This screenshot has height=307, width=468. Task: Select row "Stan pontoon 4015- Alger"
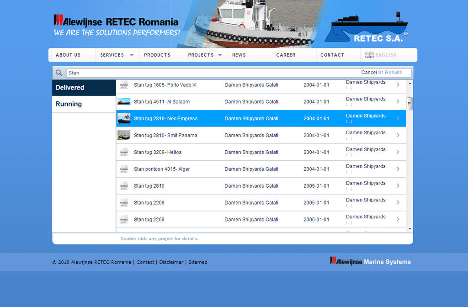pyautogui.click(x=261, y=169)
